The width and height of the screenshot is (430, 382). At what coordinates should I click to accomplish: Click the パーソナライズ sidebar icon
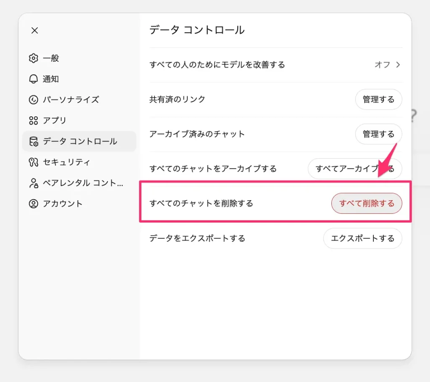tap(33, 99)
